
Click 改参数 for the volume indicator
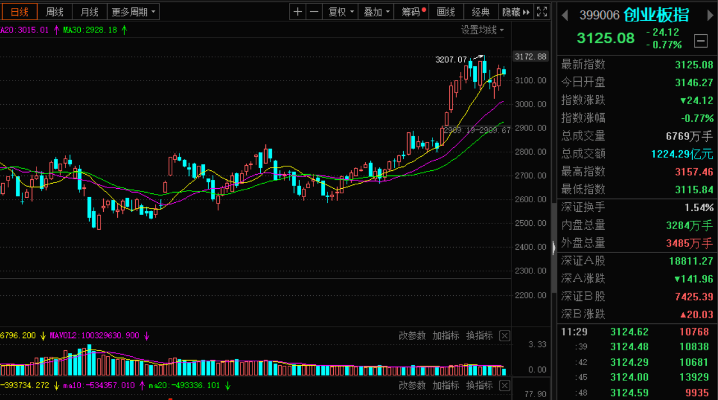[412, 336]
